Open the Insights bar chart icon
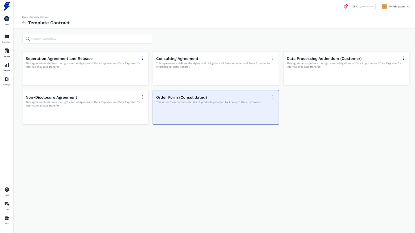The width and height of the screenshot is (415, 233). (x=7, y=65)
